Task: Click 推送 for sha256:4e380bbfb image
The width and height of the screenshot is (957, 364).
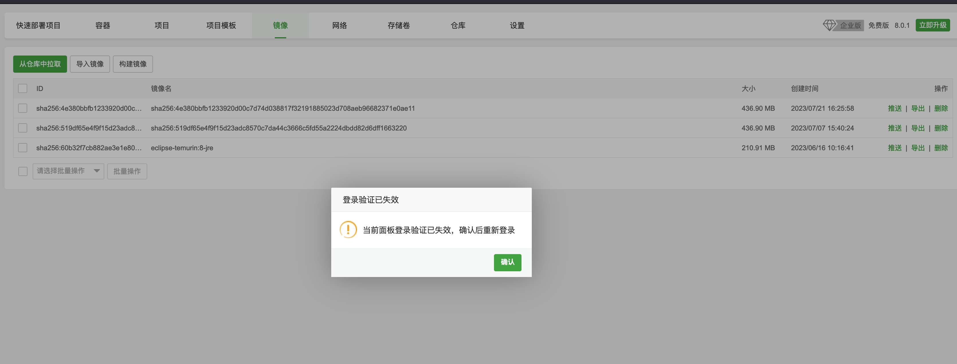Action: 895,108
